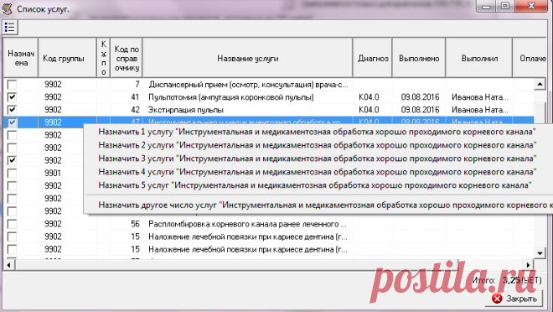Click the Диагноз column header
Image resolution: width=553 pixels, height=312 pixels.
click(x=372, y=58)
